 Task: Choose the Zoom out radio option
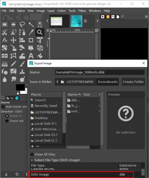point(7,121)
